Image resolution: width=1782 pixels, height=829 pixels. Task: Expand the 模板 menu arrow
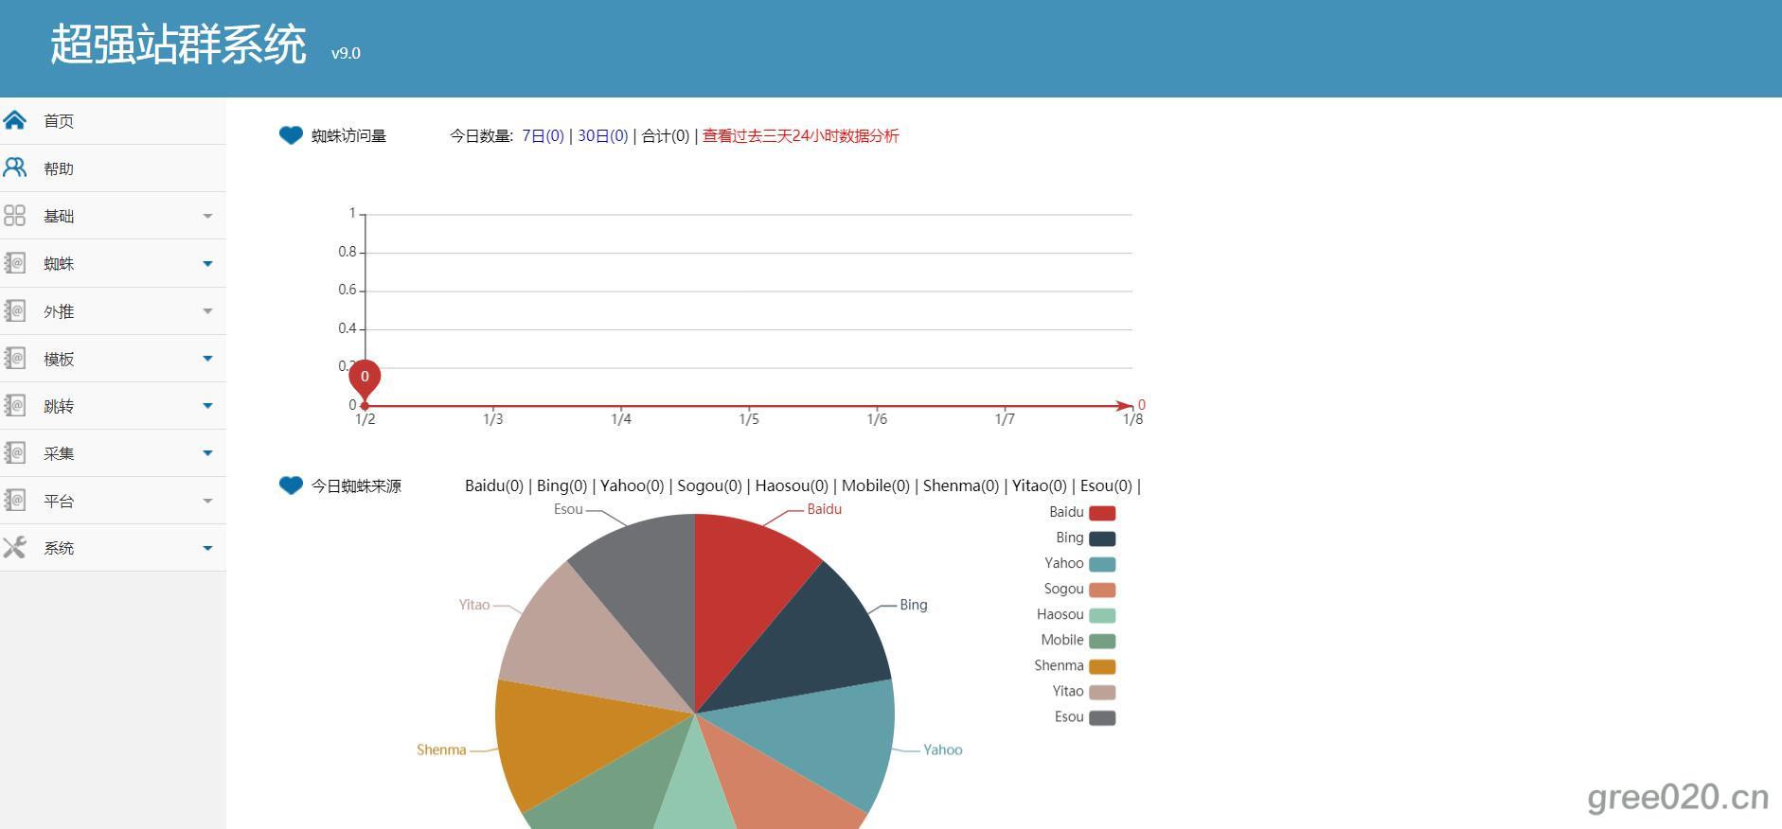(x=207, y=358)
